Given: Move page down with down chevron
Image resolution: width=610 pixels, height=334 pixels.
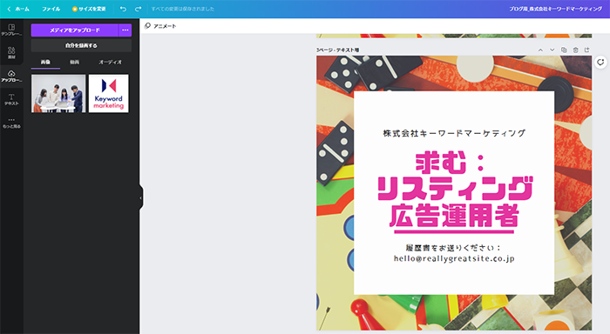Looking at the screenshot, I should click(552, 50).
